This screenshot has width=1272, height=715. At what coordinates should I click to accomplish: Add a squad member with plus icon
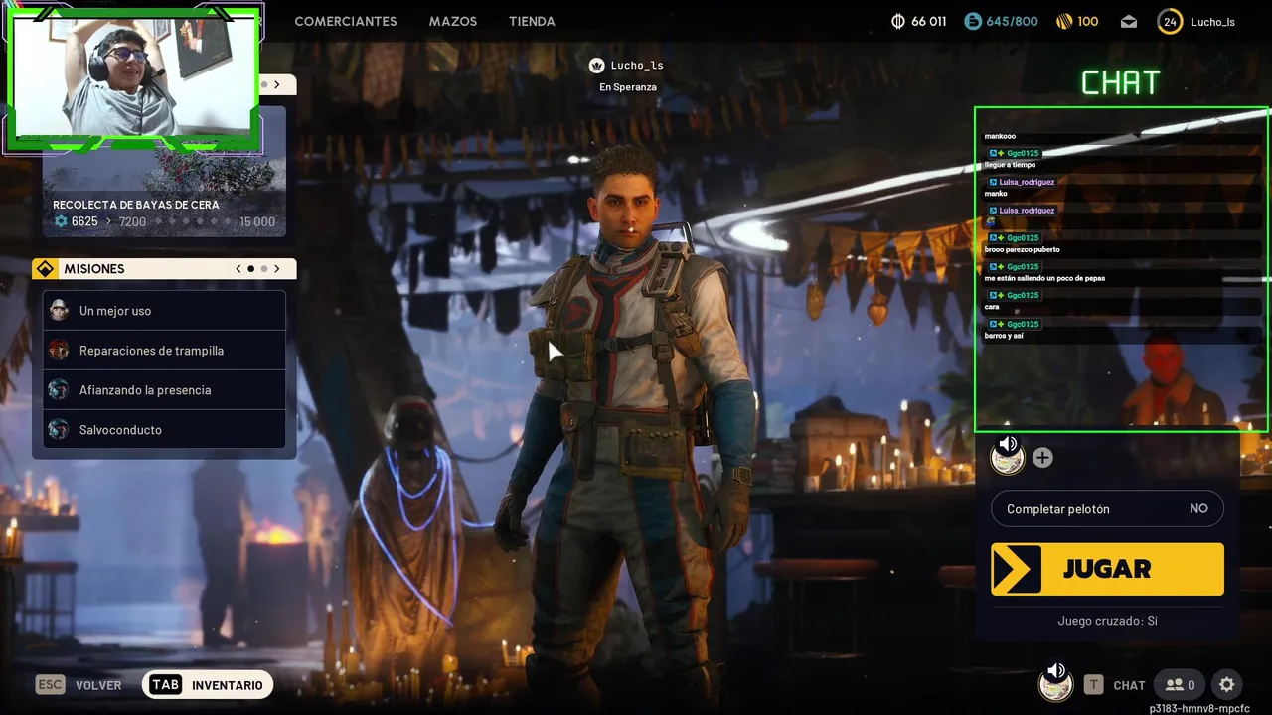pos(1042,458)
